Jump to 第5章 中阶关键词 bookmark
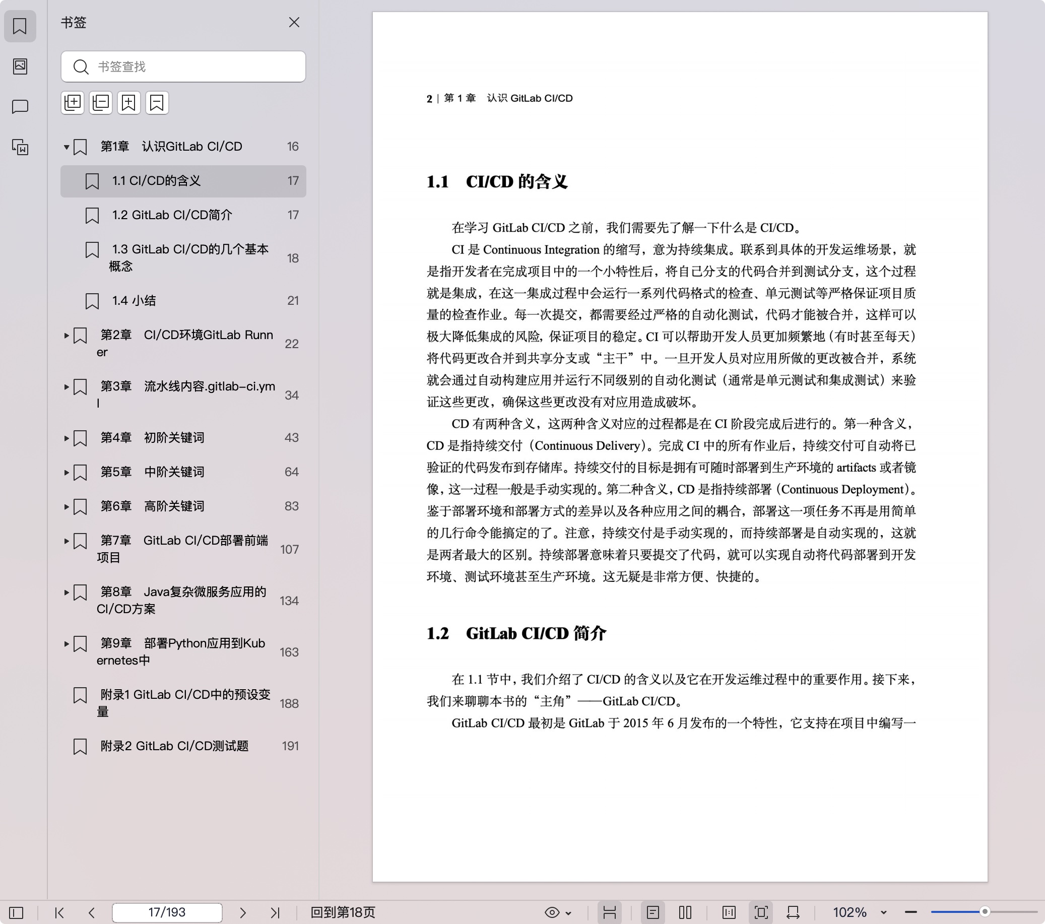Screen dimensions: 1045x924 click(183, 472)
